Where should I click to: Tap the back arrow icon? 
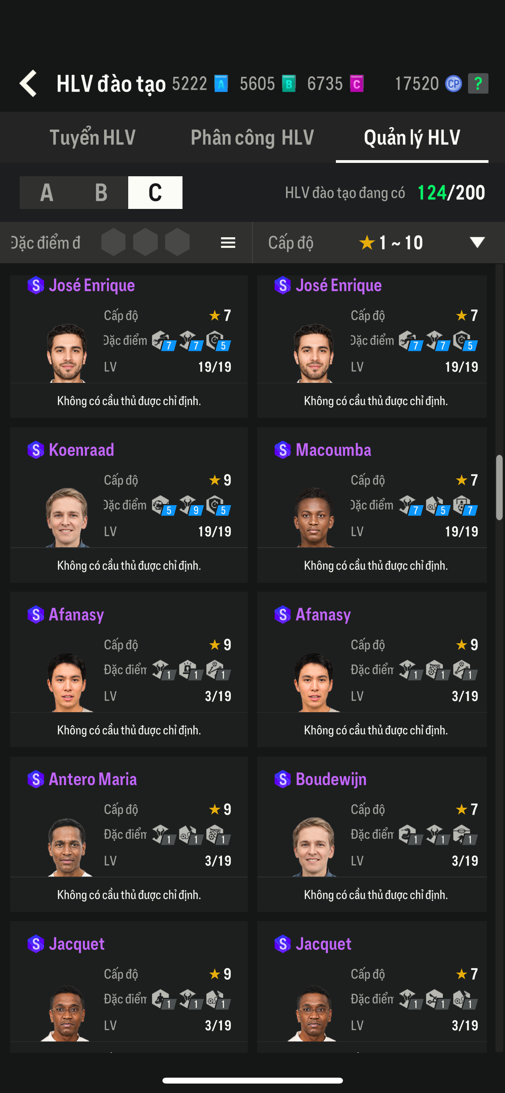[28, 83]
